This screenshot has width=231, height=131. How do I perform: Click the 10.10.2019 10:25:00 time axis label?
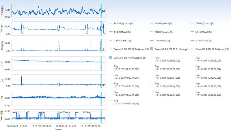[66, 126]
